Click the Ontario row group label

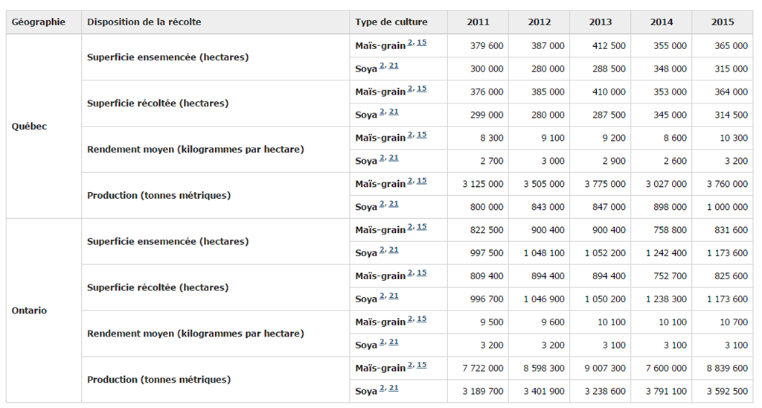pos(30,310)
